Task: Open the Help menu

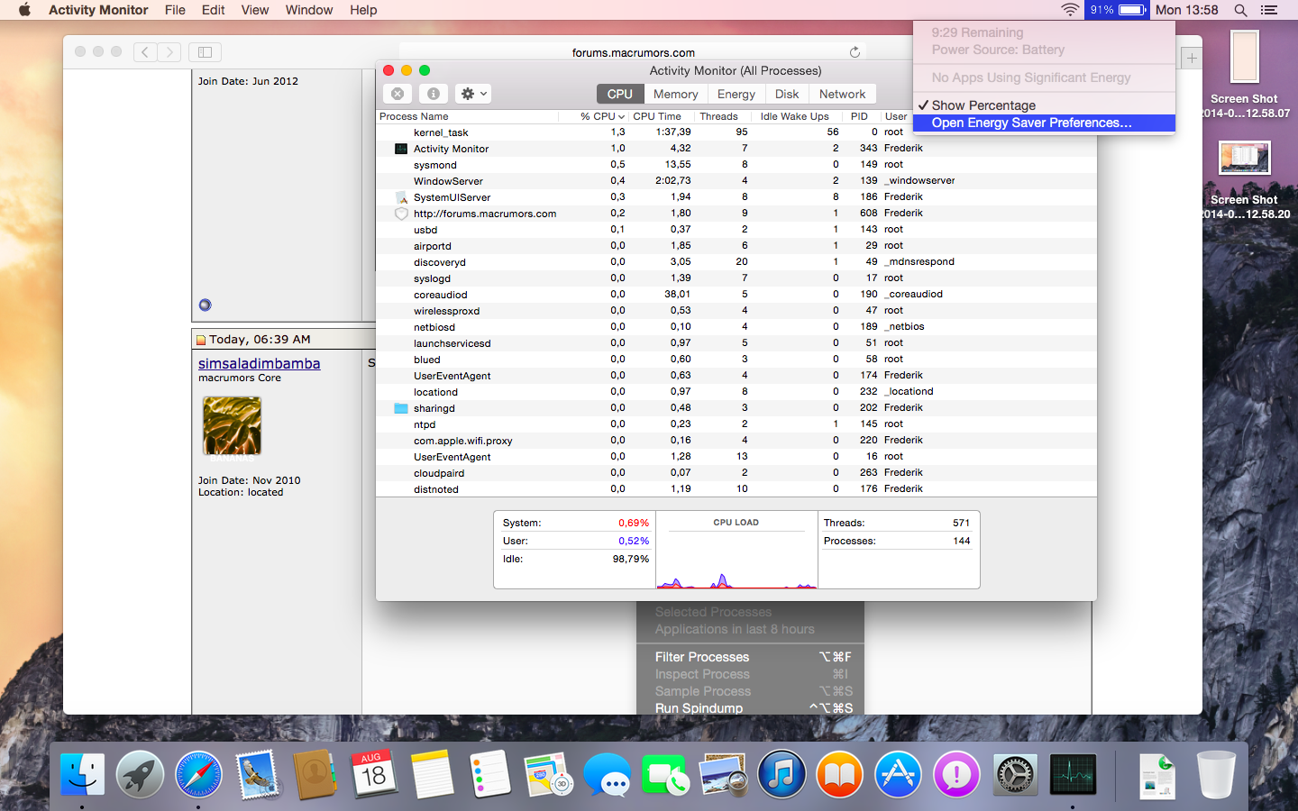Action: tap(363, 10)
